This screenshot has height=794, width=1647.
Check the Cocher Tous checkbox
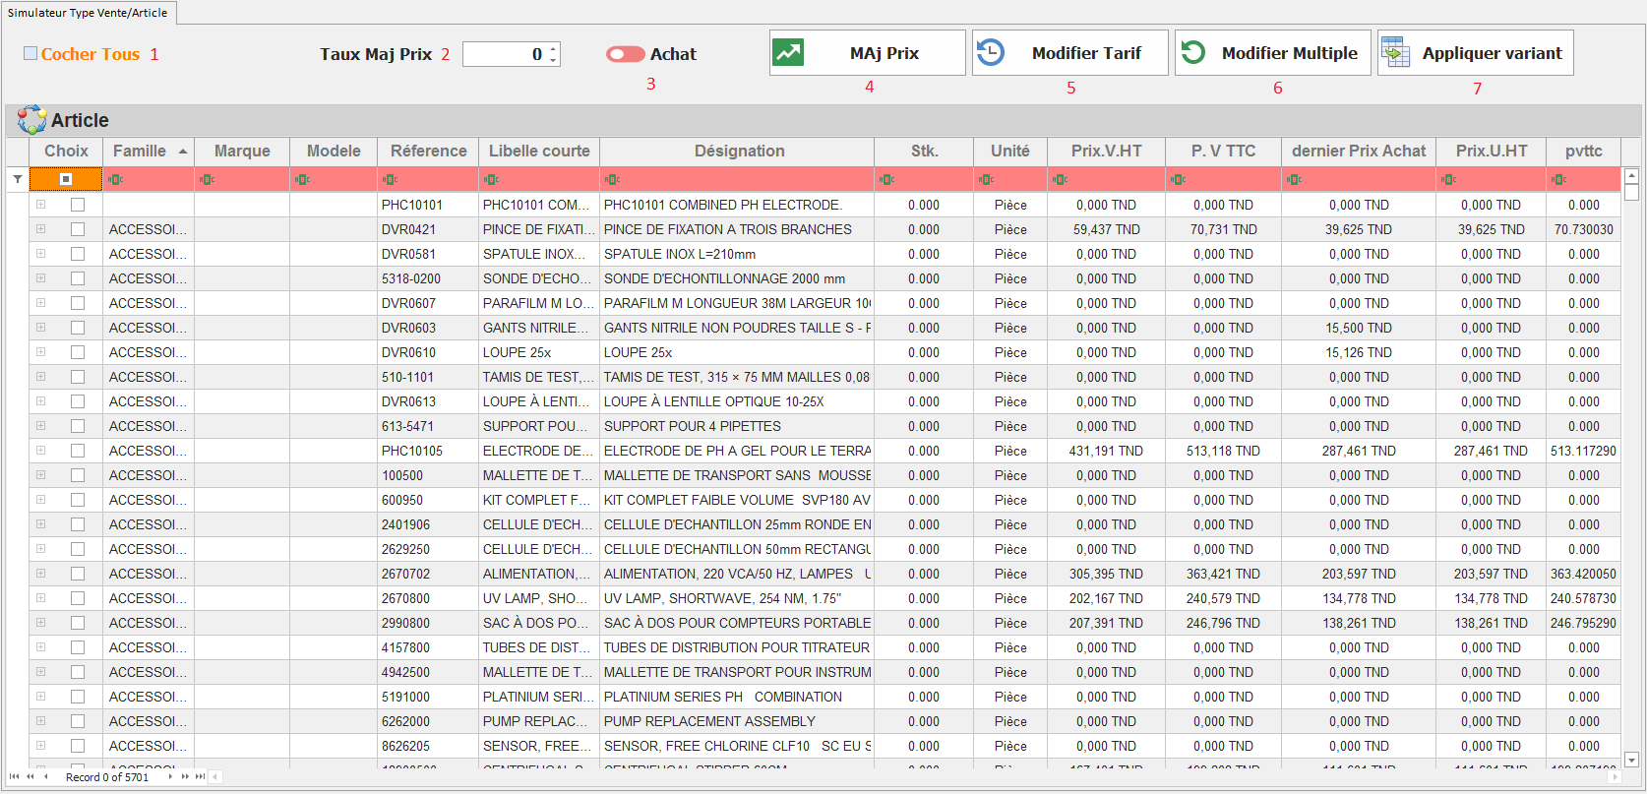point(30,53)
